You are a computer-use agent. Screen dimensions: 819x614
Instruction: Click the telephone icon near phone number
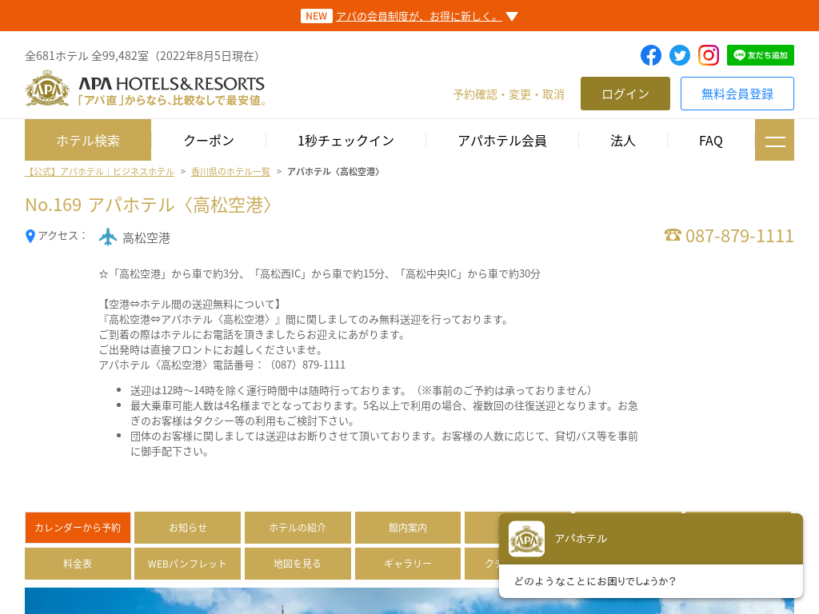[673, 235]
